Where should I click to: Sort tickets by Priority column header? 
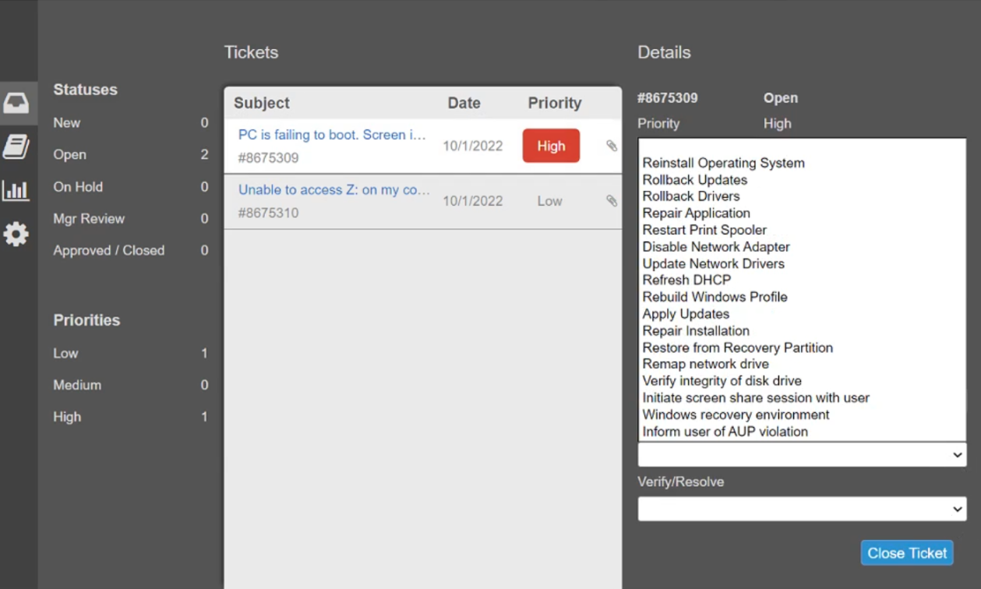coord(555,103)
